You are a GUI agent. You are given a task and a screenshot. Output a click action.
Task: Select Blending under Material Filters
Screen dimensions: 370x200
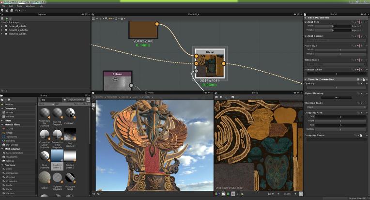pyautogui.click(x=10, y=141)
